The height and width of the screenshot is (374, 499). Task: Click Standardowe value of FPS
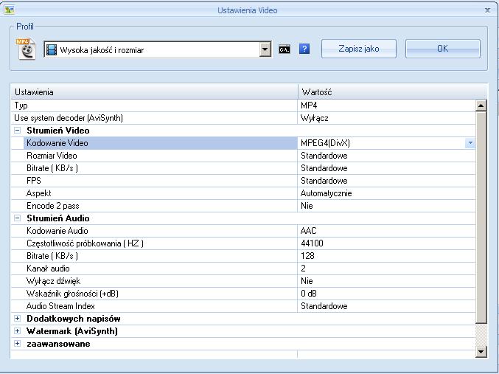click(x=324, y=181)
